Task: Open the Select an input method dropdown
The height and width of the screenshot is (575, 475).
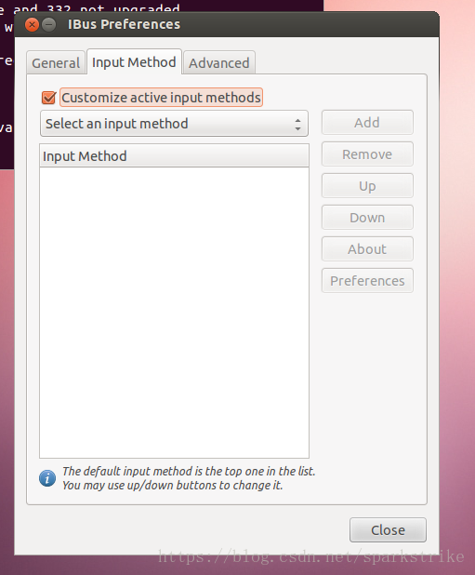Action: 175,124
